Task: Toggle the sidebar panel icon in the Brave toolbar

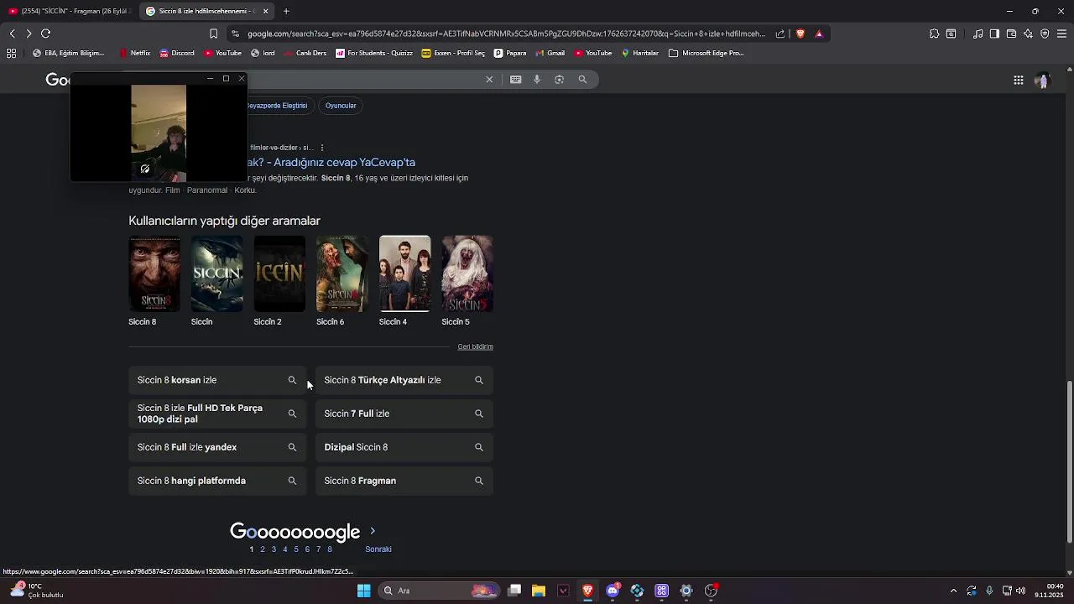Action: (x=994, y=34)
